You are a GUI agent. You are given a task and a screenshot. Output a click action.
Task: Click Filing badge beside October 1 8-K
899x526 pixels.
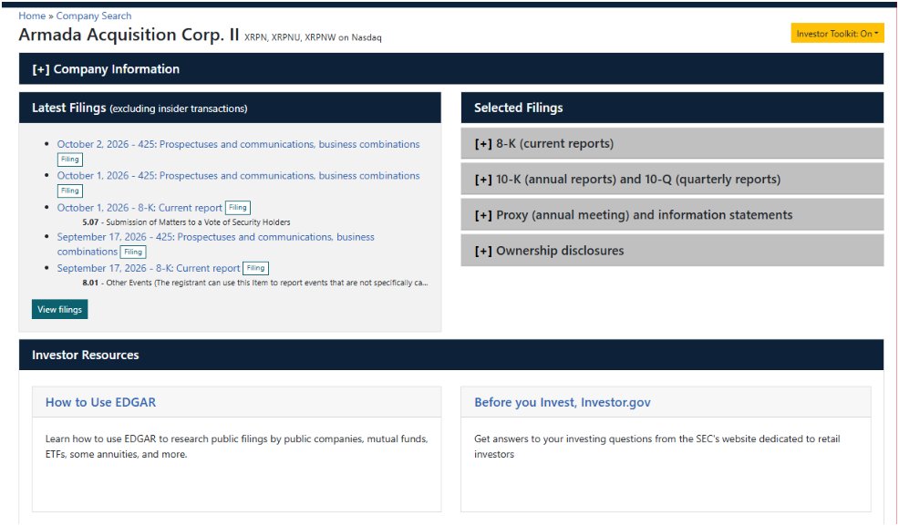click(x=238, y=208)
